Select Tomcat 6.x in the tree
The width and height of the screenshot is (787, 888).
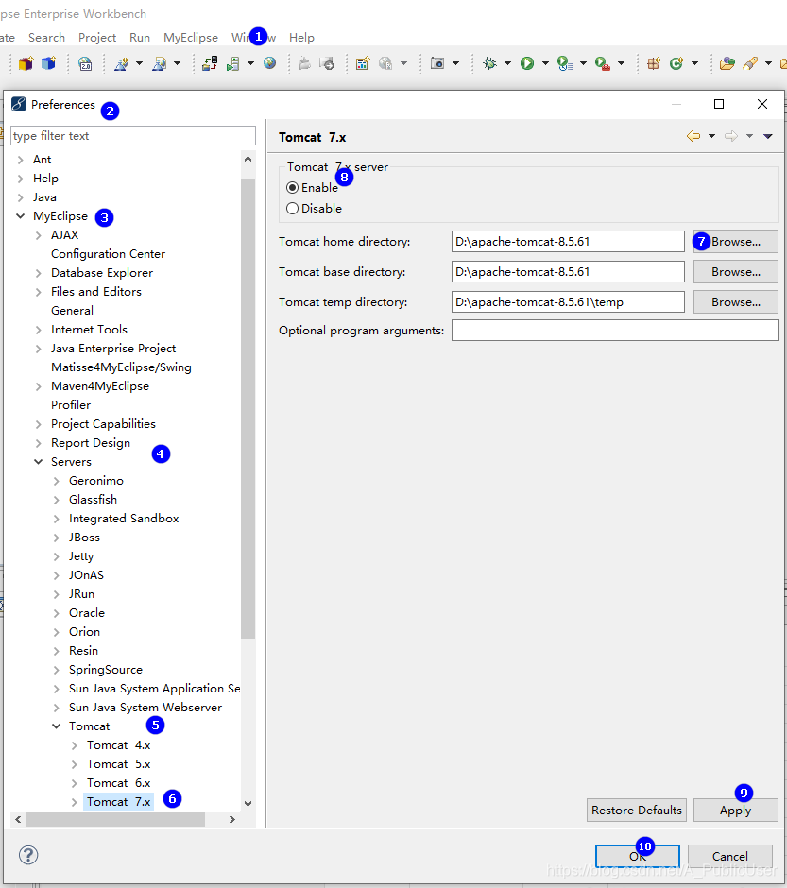[x=118, y=782]
